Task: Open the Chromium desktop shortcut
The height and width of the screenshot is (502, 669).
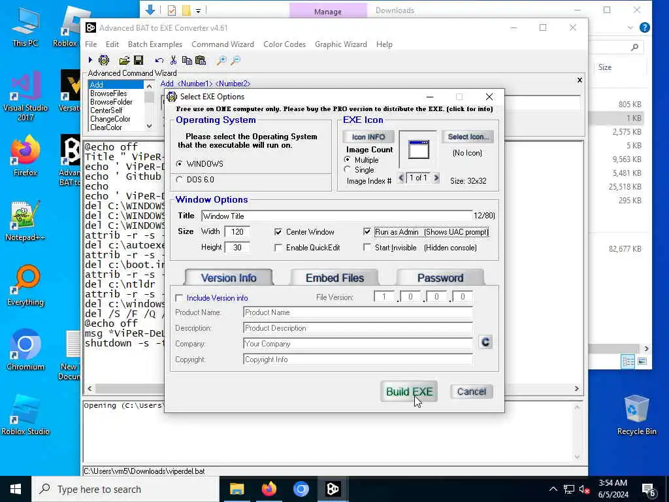Action: click(x=25, y=350)
